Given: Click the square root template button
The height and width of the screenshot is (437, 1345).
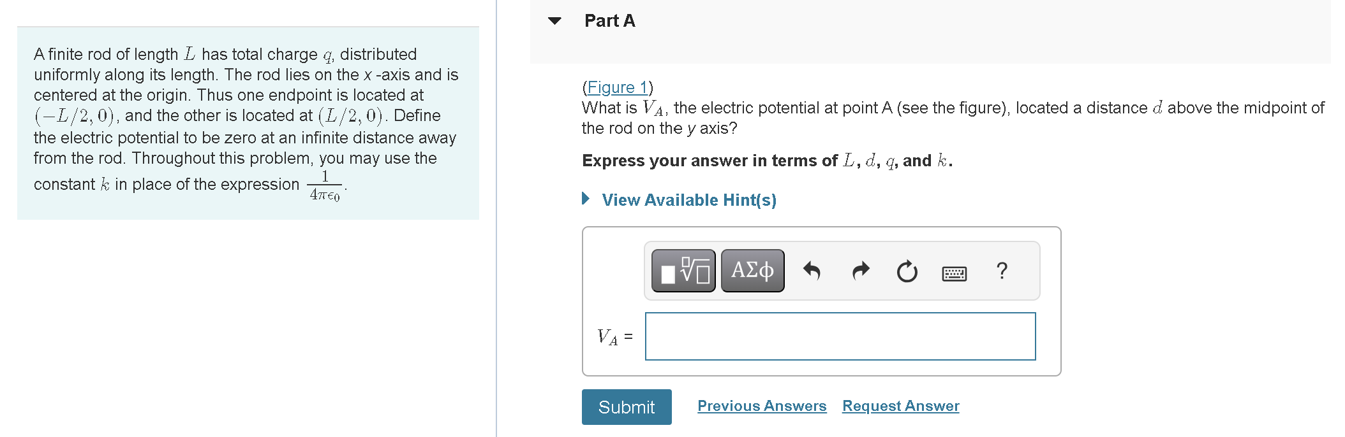Looking at the screenshot, I should (x=683, y=270).
